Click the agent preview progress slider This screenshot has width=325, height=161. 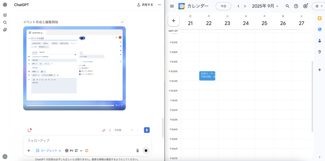pyautogui.click(x=70, y=105)
